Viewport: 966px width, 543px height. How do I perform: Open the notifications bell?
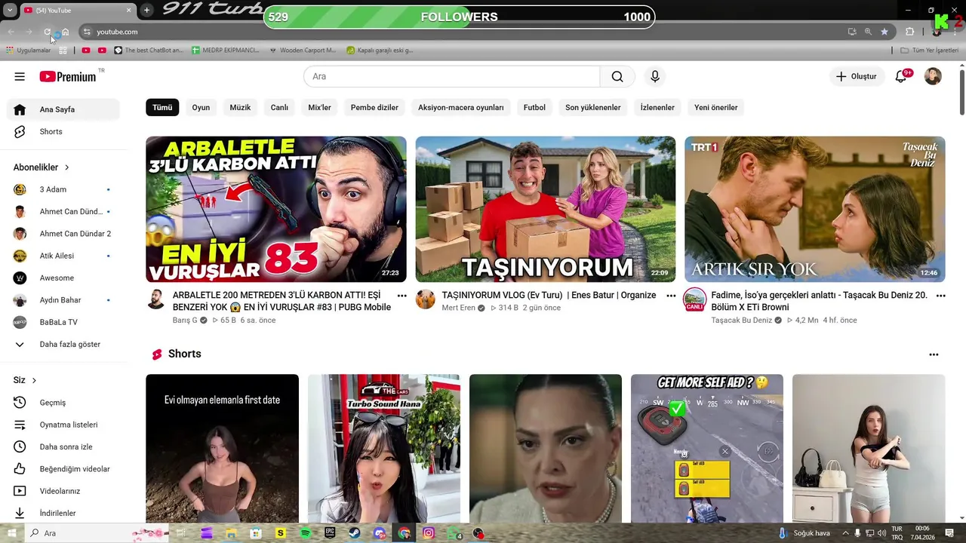click(901, 76)
